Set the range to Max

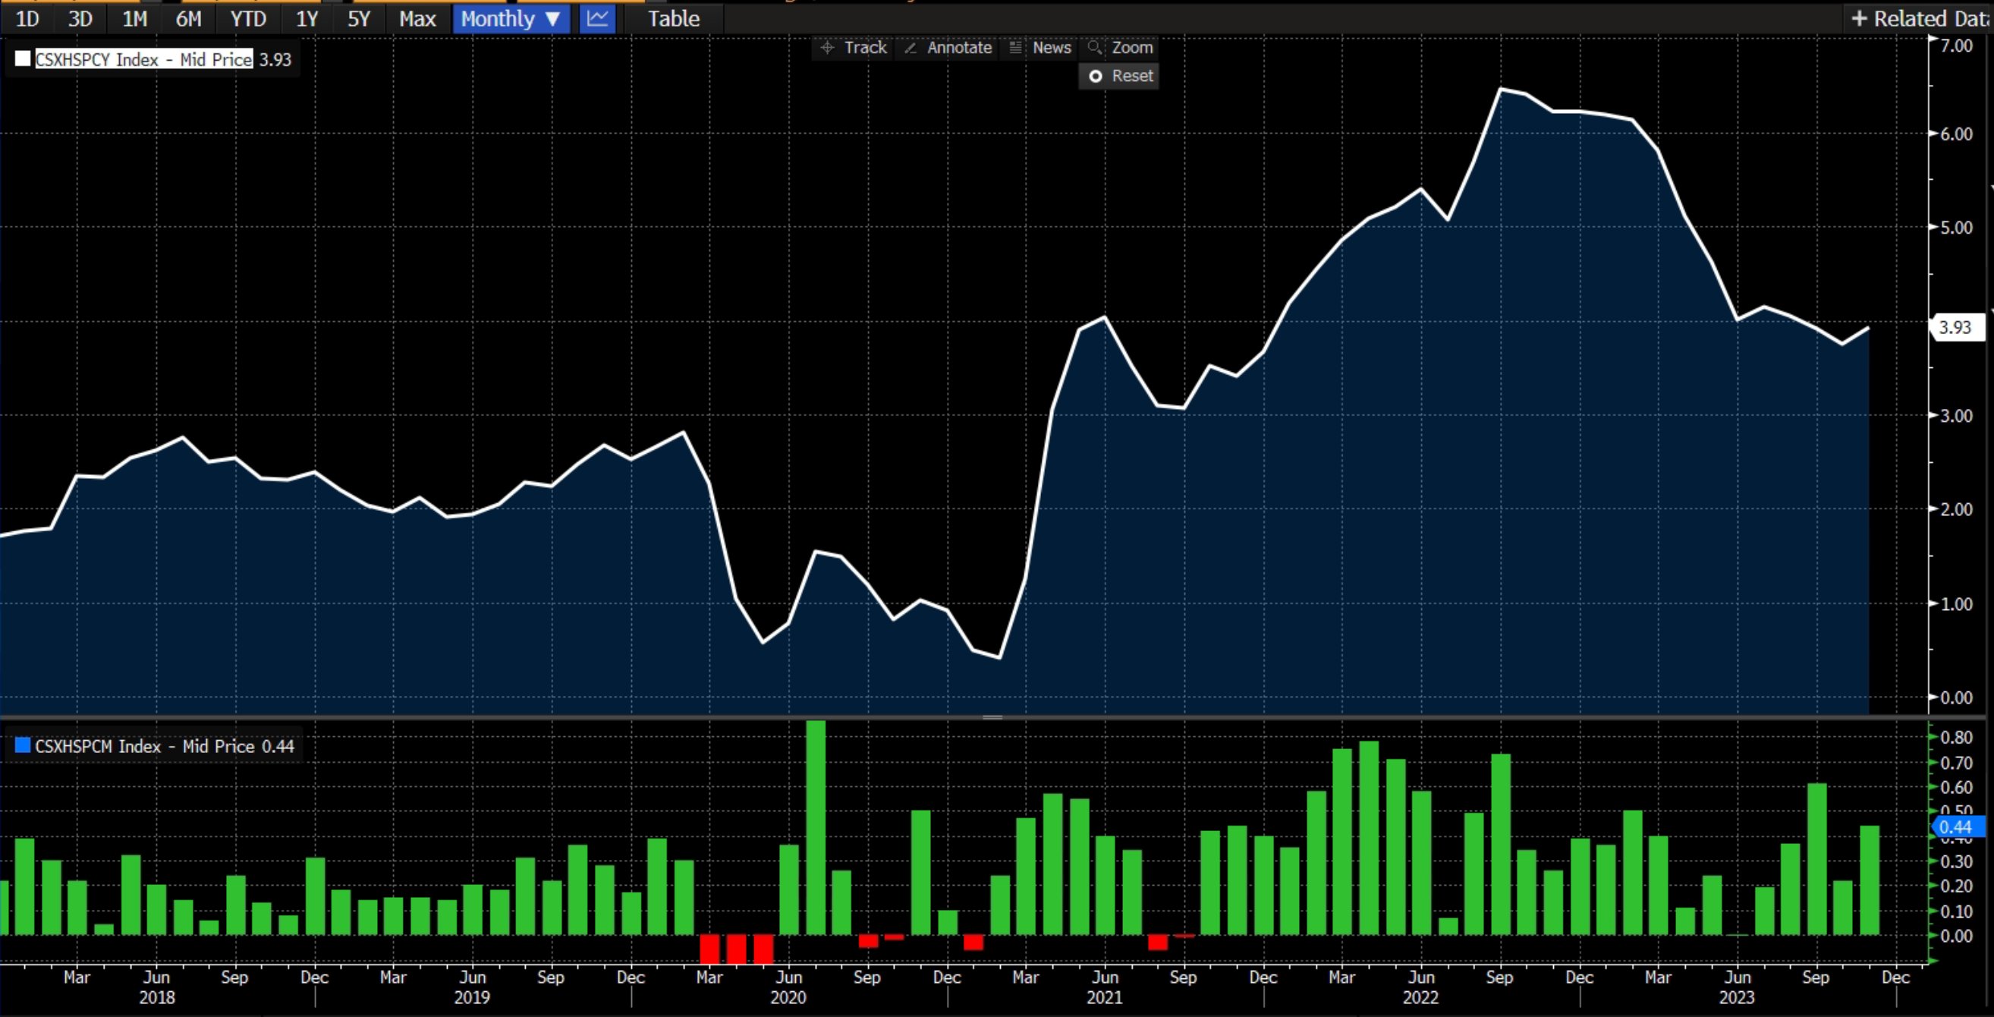[x=417, y=18]
